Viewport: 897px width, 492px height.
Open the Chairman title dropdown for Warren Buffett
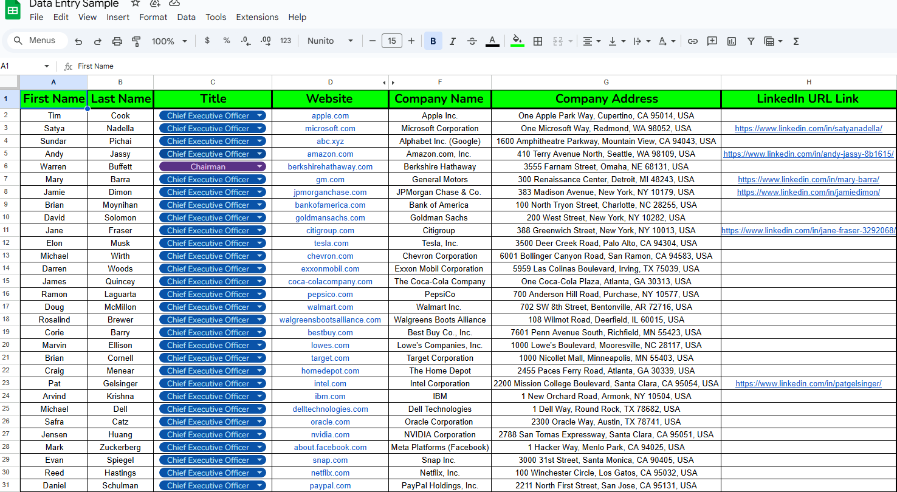(x=261, y=166)
